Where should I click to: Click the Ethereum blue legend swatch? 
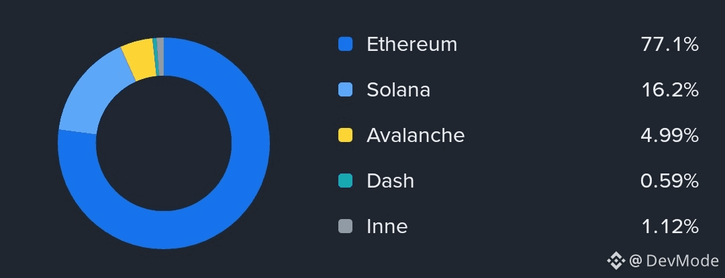(345, 45)
